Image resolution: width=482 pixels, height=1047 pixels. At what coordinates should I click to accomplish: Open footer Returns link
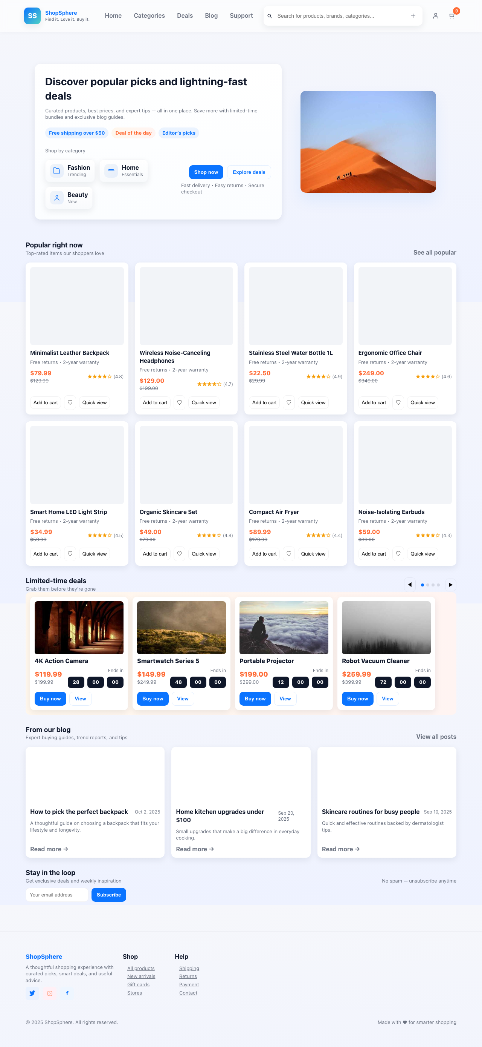point(188,976)
